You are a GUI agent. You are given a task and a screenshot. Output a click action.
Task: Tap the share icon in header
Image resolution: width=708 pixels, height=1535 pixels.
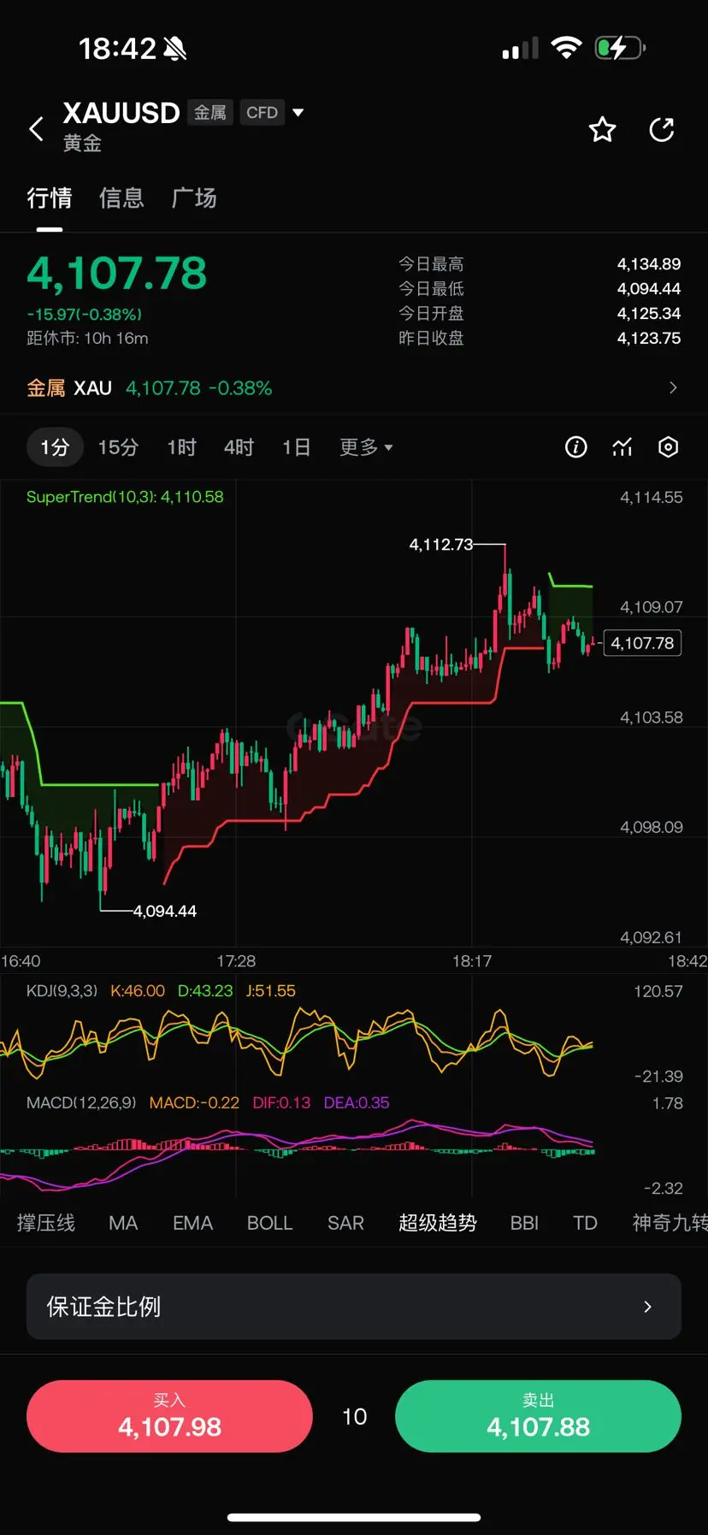(x=662, y=129)
